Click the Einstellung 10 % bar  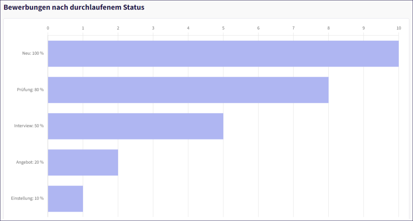tap(66, 199)
